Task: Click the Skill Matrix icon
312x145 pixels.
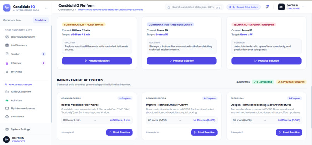Action: point(7,117)
